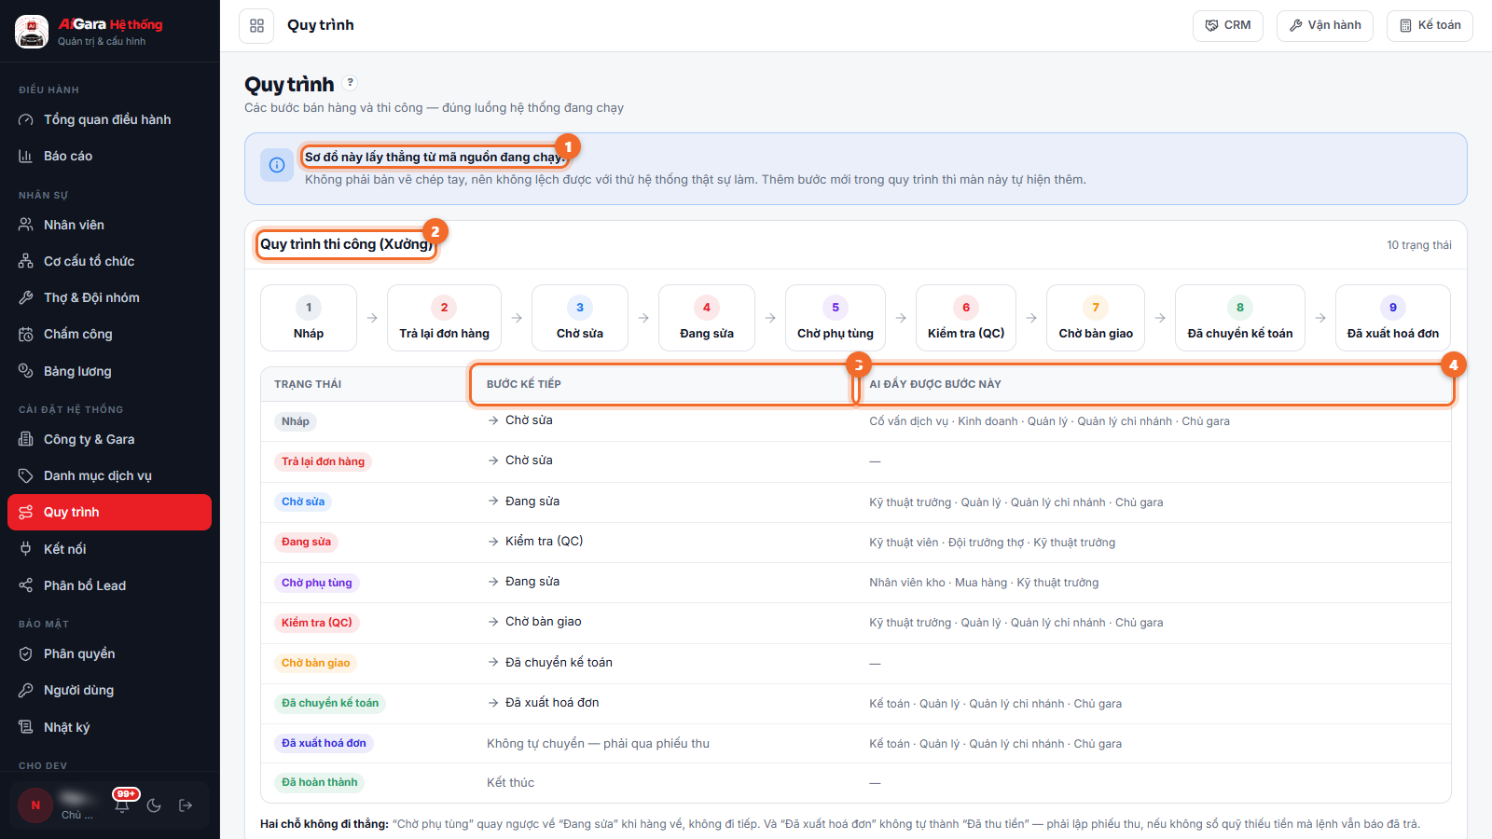Click the Công ty & Gara building icon
Screen dimensions: 1492x839
pos(26,439)
